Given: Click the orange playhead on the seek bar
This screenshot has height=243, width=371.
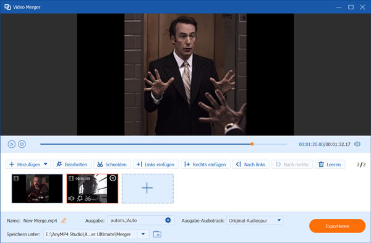Looking at the screenshot, I should (x=252, y=144).
